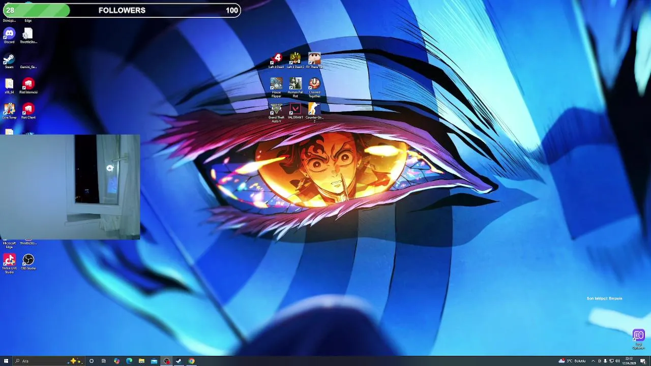This screenshot has height=366, width=651.
Task: Launch Riot İstemcisi desktop shortcut
Action: click(28, 86)
